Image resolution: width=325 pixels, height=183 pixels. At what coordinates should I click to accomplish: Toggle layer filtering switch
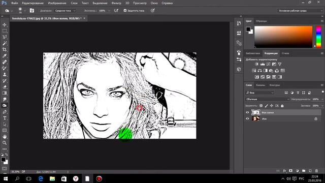tap(323, 91)
